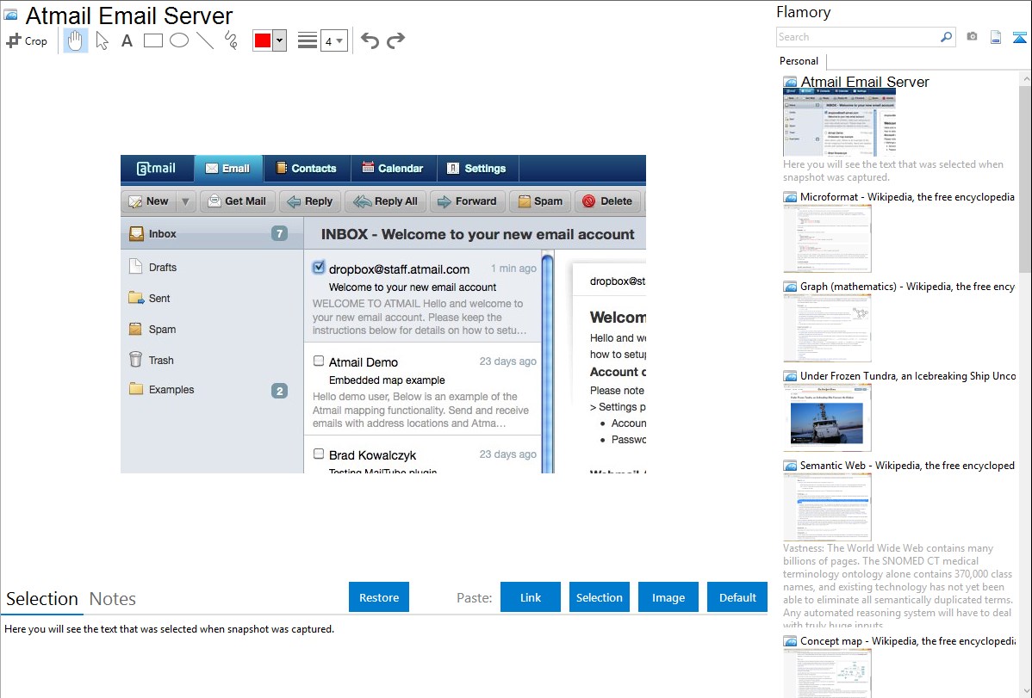Click the 'Embedded map example' subject line
1032x698 pixels.
[x=387, y=380]
